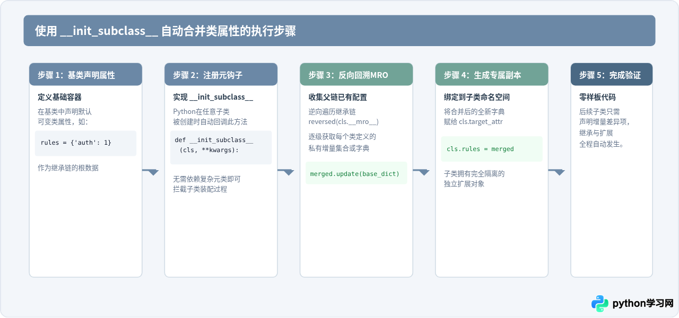Click the "步骤 1：基类声明属性" header
679x318 pixels.
pos(85,75)
